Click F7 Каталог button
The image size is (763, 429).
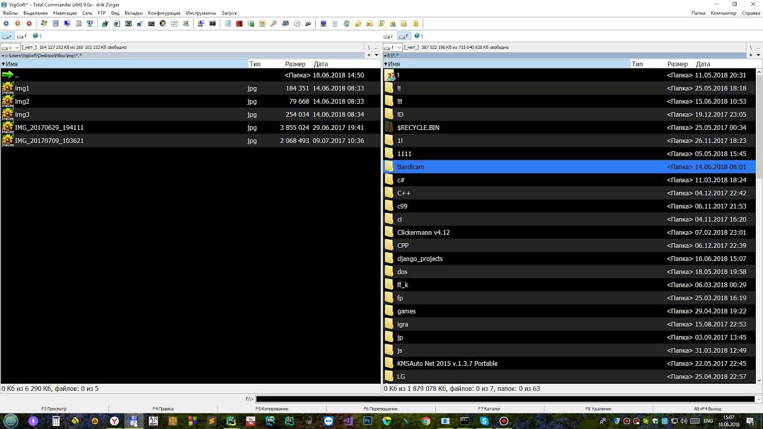tap(489, 409)
